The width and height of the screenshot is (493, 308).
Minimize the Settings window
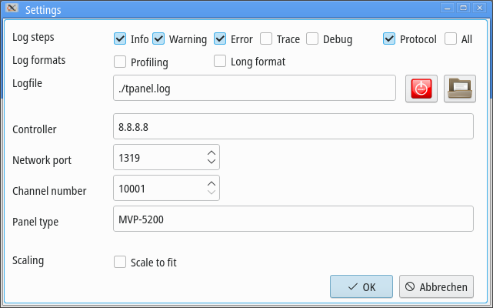coord(447,8)
